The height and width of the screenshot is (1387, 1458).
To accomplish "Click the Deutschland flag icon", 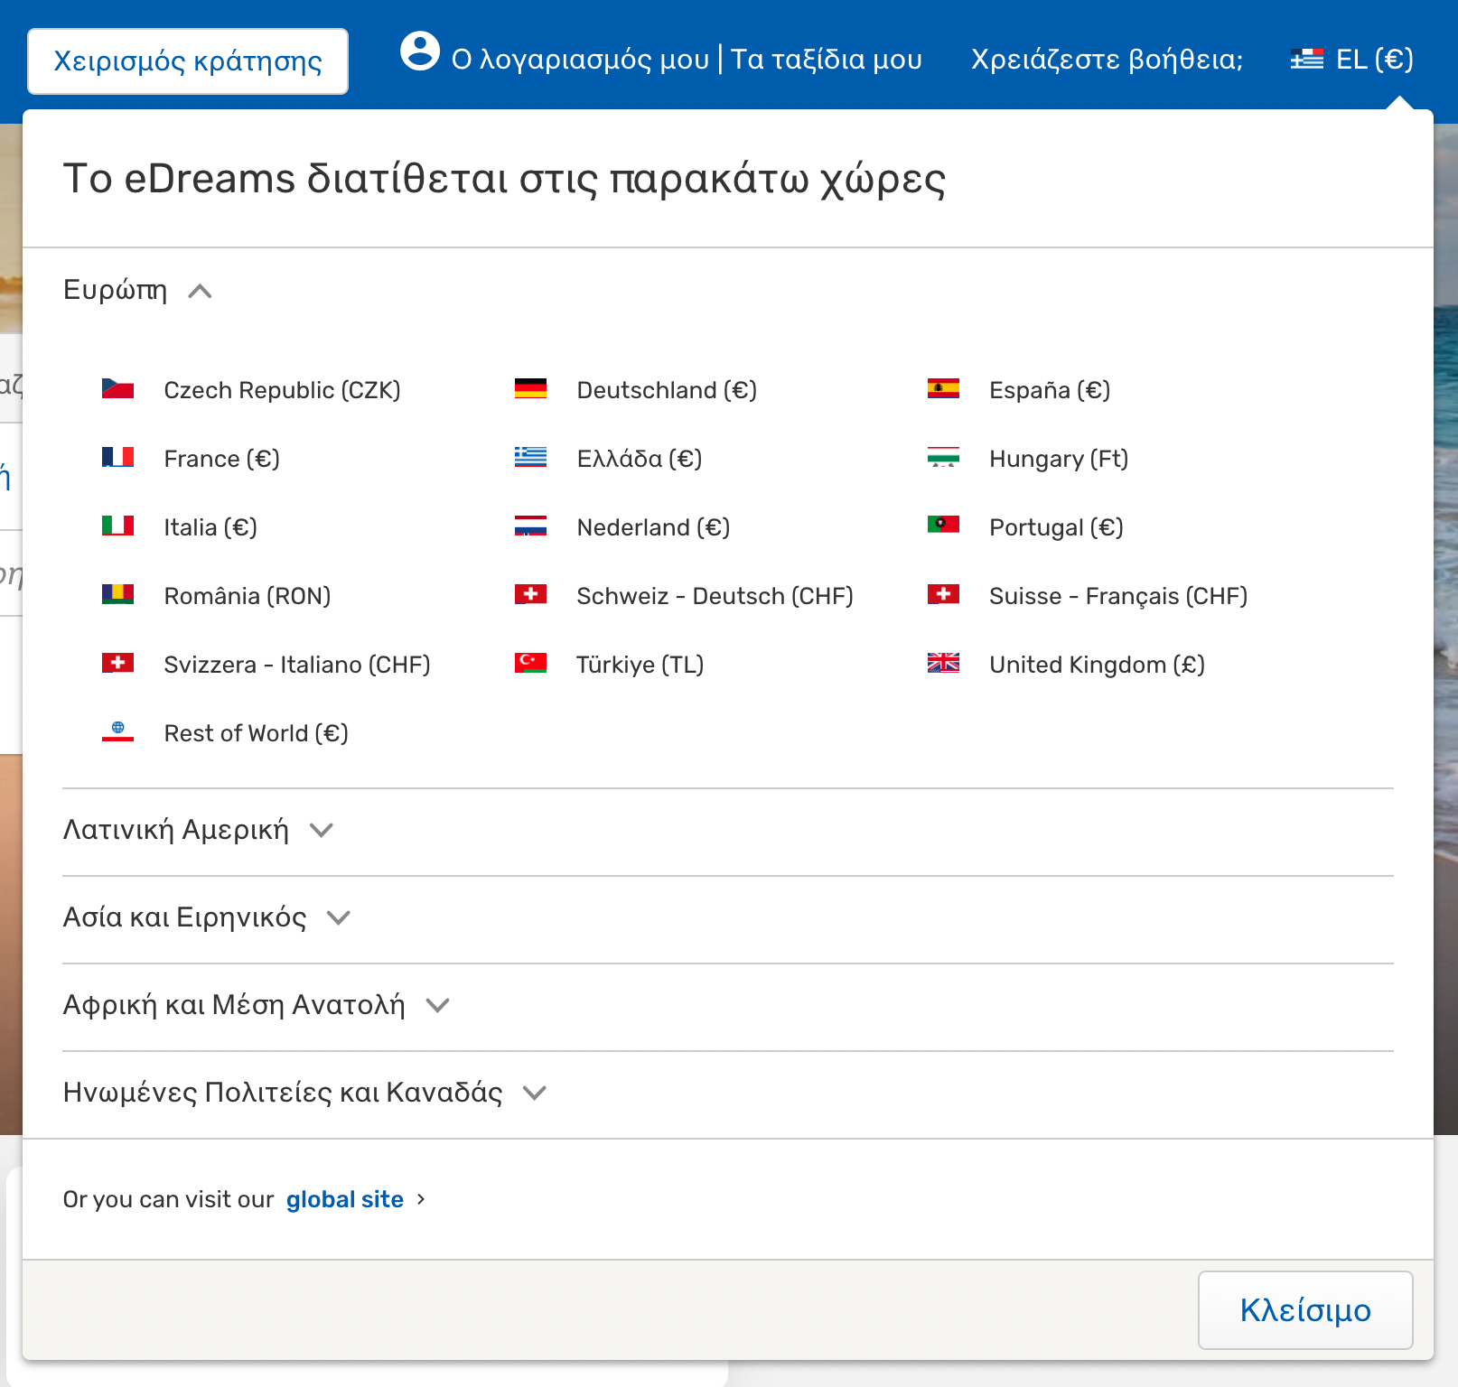I will tap(530, 389).
